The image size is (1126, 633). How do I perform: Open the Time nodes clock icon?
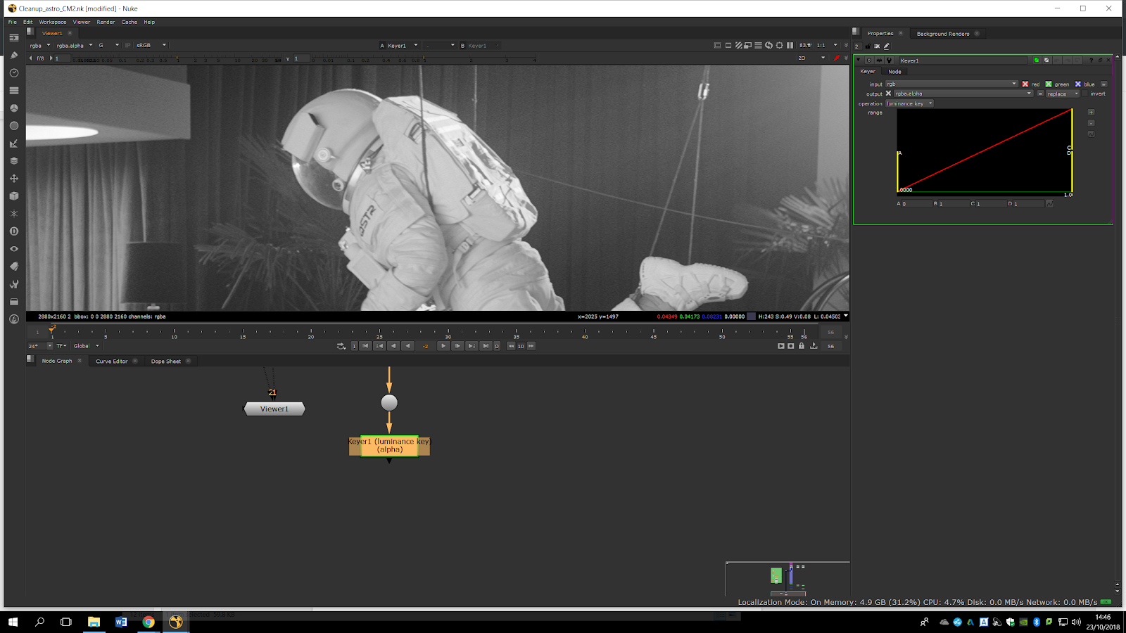tap(13, 73)
